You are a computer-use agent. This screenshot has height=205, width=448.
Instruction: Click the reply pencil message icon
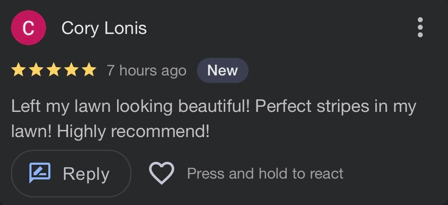(40, 173)
